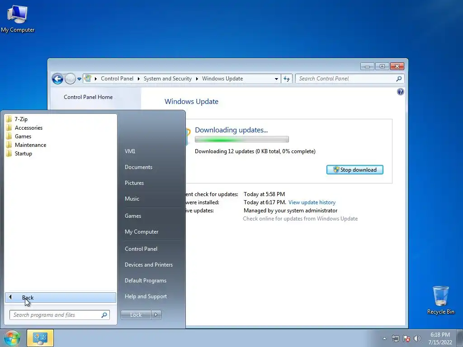This screenshot has width=463, height=347.
Task: Click the System and Security breadcrumb
Action: (168, 79)
